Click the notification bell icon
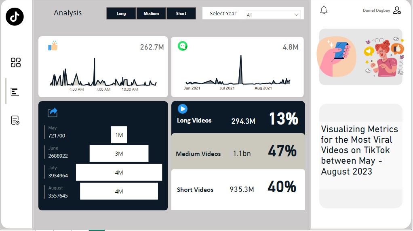 pyautogui.click(x=324, y=10)
